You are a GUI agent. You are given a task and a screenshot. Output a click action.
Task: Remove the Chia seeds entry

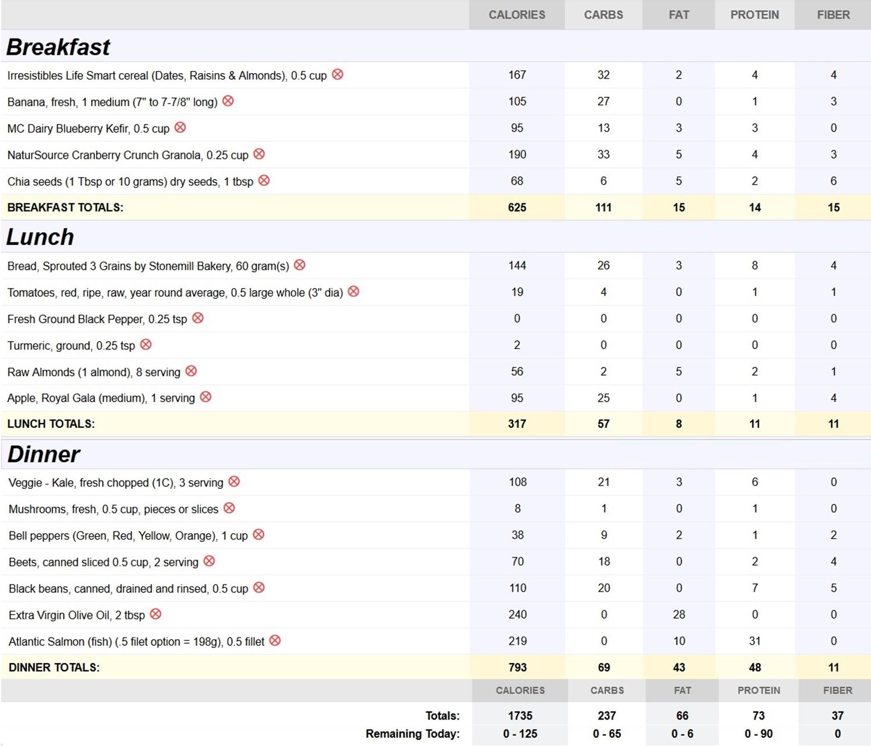point(264,181)
